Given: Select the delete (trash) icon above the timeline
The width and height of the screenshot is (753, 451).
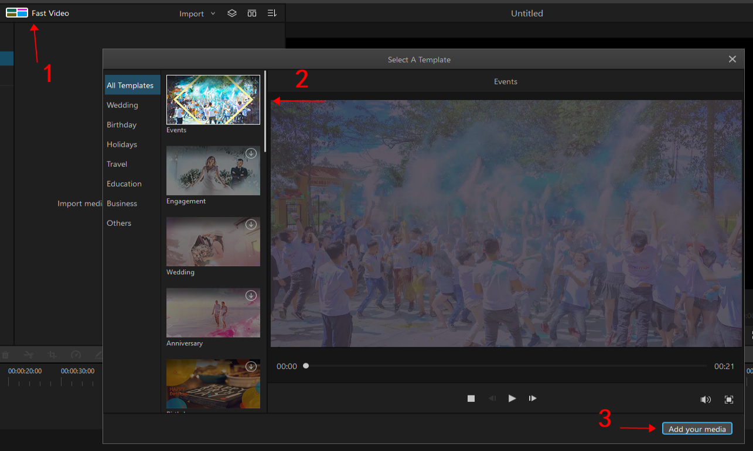Looking at the screenshot, I should [5, 354].
